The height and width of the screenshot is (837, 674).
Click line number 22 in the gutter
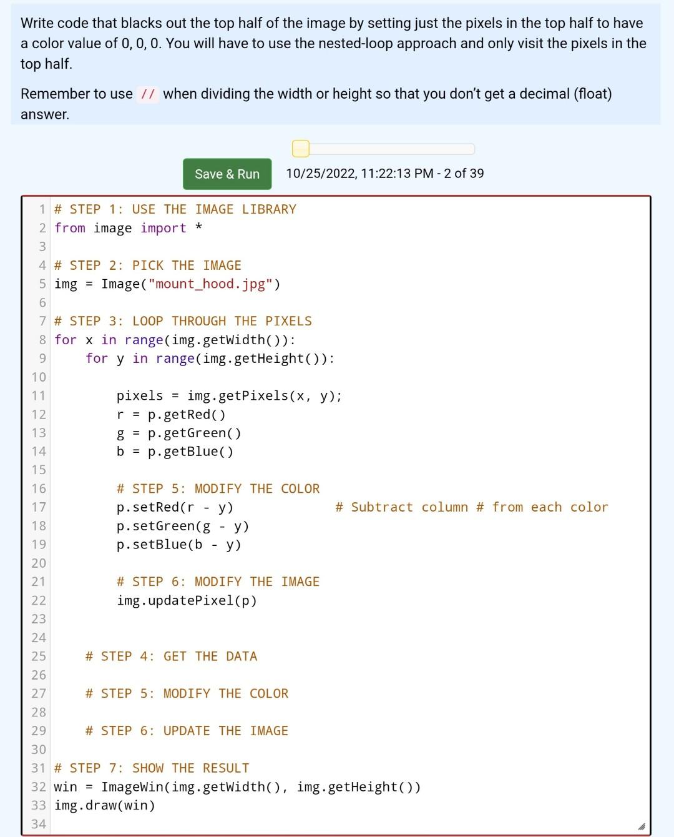coord(39,601)
